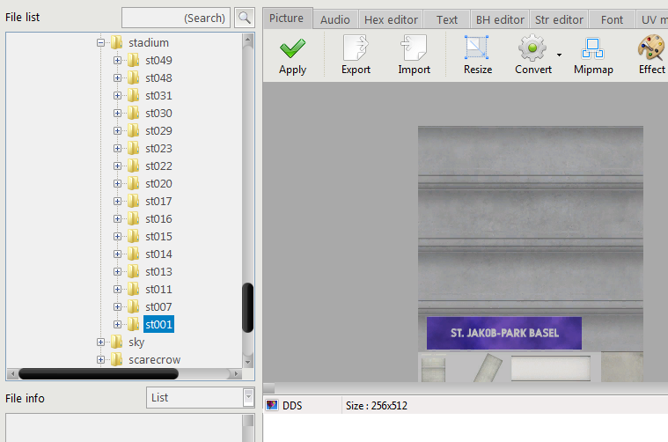Screen dimensions: 668x442
Task: Click the file list horizontal scrollbar thumb
Action: [x=99, y=374]
